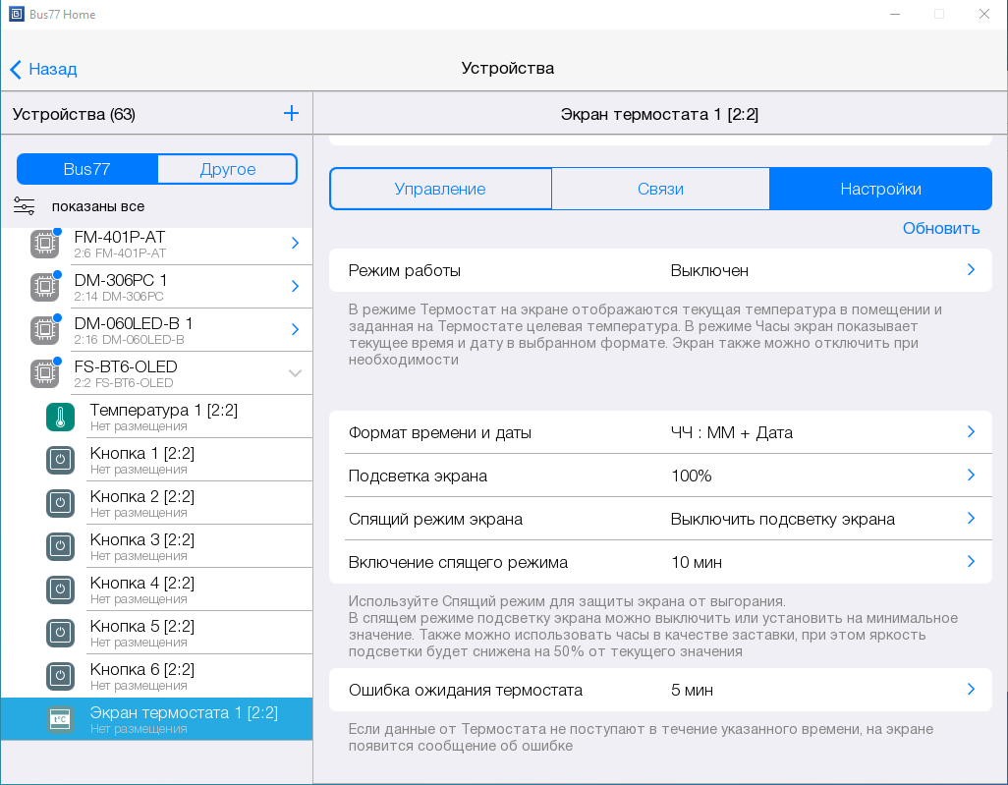Switch device list to Bus77
This screenshot has height=785, width=1008.
[87, 169]
